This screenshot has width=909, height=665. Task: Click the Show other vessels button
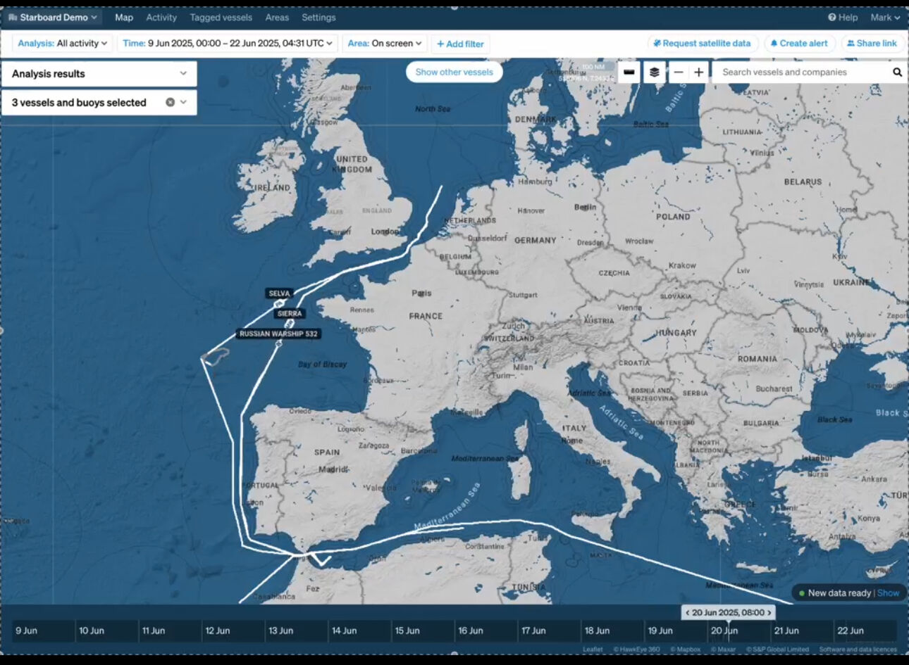pyautogui.click(x=454, y=72)
